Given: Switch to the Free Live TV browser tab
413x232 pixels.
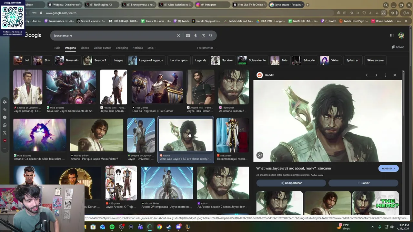Looking at the screenshot, I should point(249,5).
